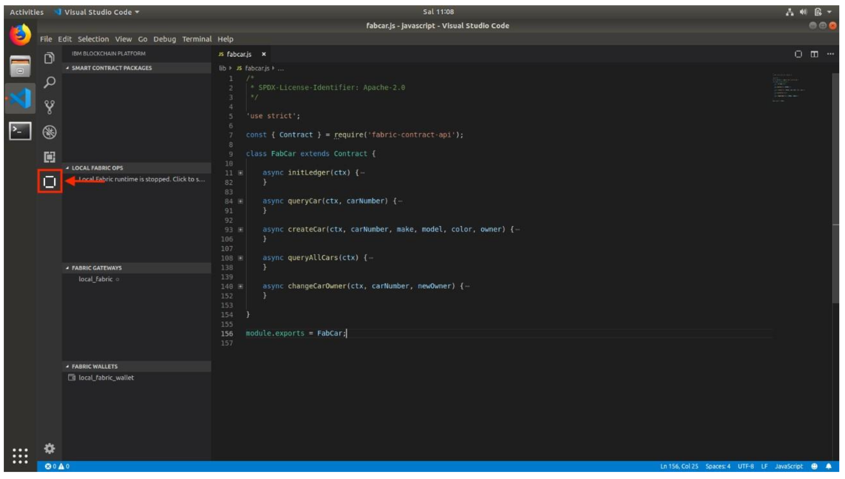Open the Debug view icon
The height and width of the screenshot is (479, 845).
[x=49, y=132]
